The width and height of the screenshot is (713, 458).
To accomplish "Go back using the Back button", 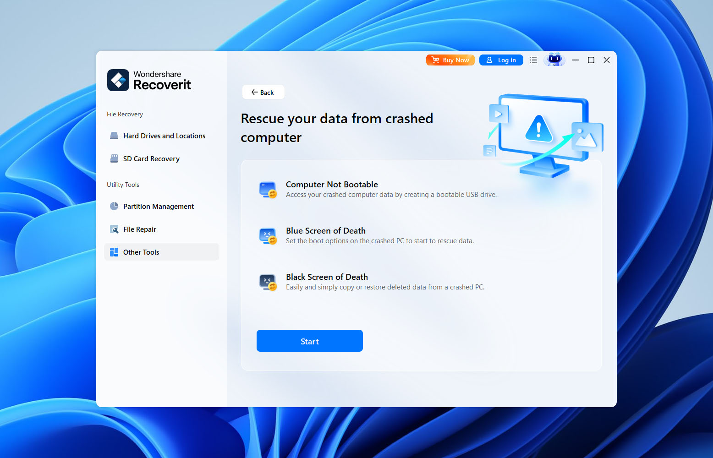I will (263, 92).
